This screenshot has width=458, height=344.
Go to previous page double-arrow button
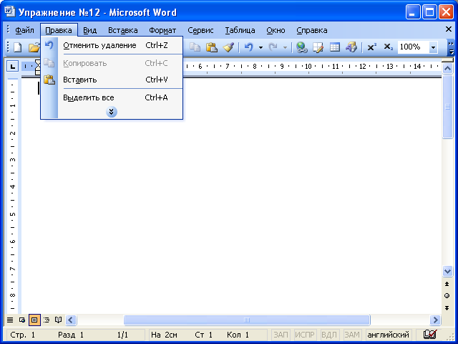click(x=447, y=284)
